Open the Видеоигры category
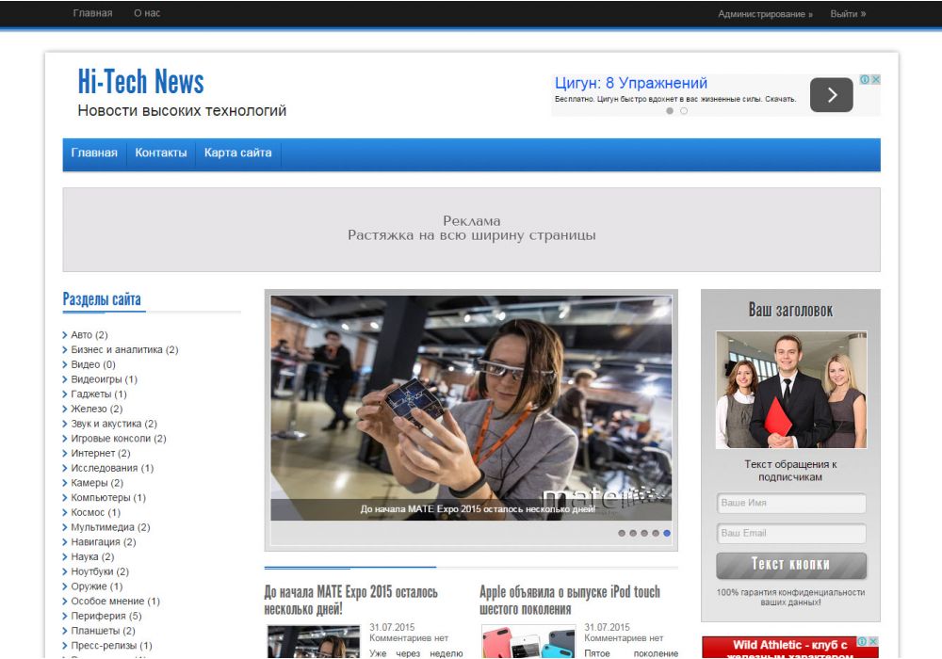The height and width of the screenshot is (659, 942). pos(104,379)
